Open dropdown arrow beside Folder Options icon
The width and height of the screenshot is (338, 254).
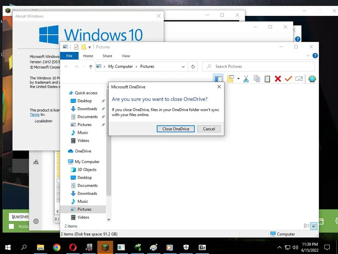238,79
